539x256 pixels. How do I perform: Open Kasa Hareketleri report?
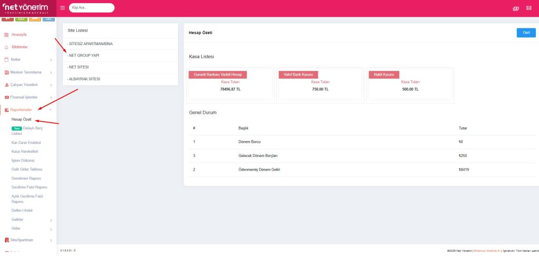point(25,152)
